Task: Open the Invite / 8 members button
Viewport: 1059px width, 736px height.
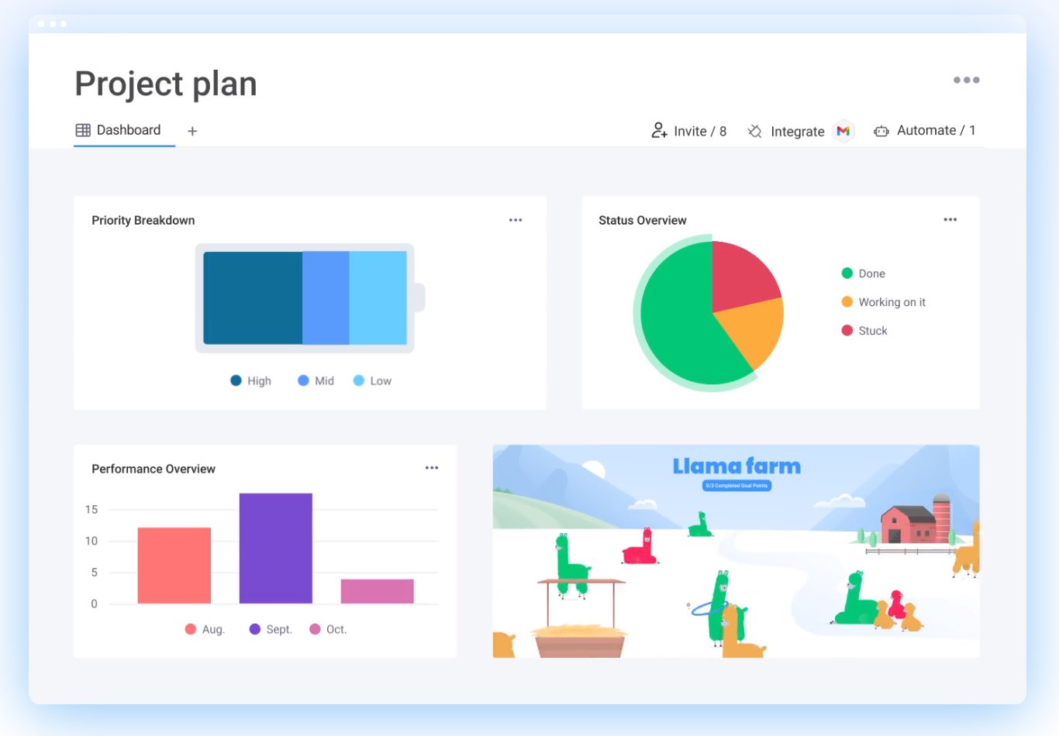Action: (688, 131)
